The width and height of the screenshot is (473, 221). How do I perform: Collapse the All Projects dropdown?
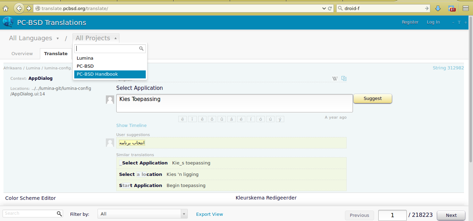pos(96,38)
